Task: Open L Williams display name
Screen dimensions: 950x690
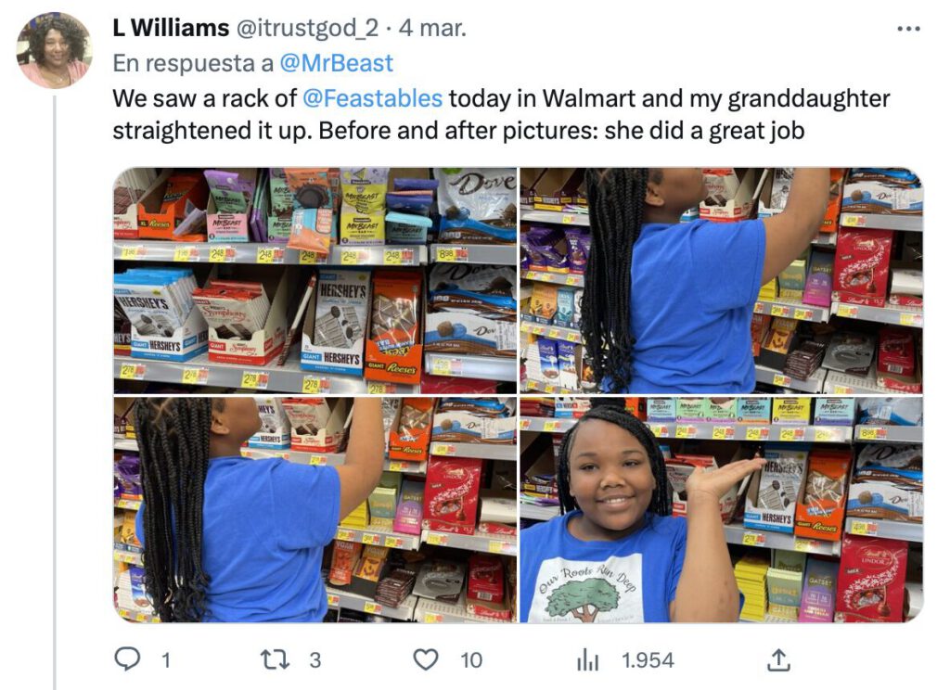Action: pyautogui.click(x=171, y=28)
